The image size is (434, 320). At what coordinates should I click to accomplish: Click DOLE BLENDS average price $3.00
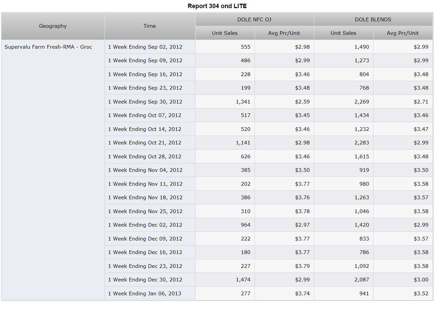(x=421, y=280)
